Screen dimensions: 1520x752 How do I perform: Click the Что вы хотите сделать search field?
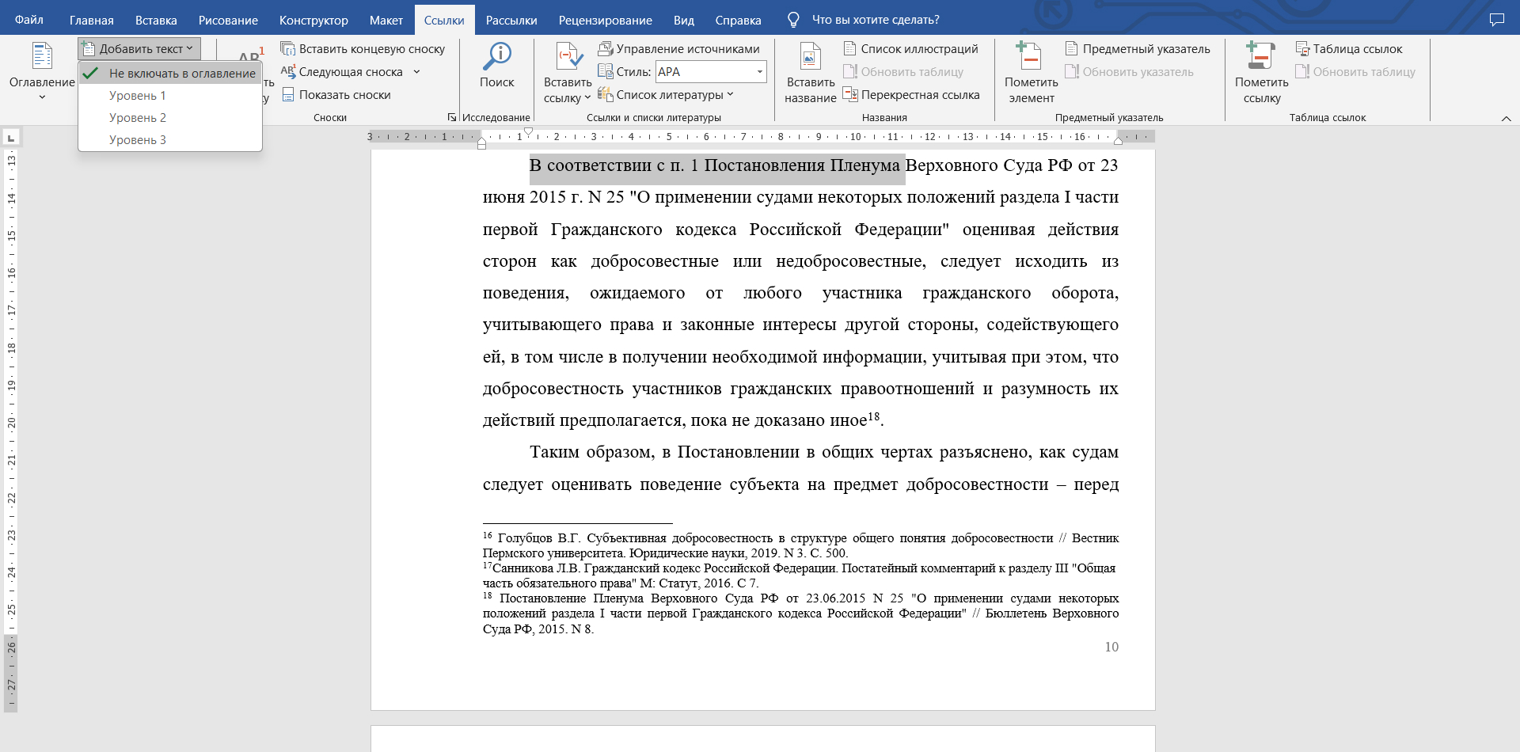(876, 20)
